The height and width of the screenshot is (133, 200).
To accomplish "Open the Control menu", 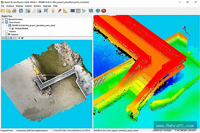I will click(x=28, y=6).
